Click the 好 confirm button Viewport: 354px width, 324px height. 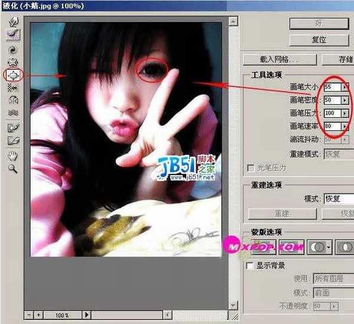(x=319, y=24)
